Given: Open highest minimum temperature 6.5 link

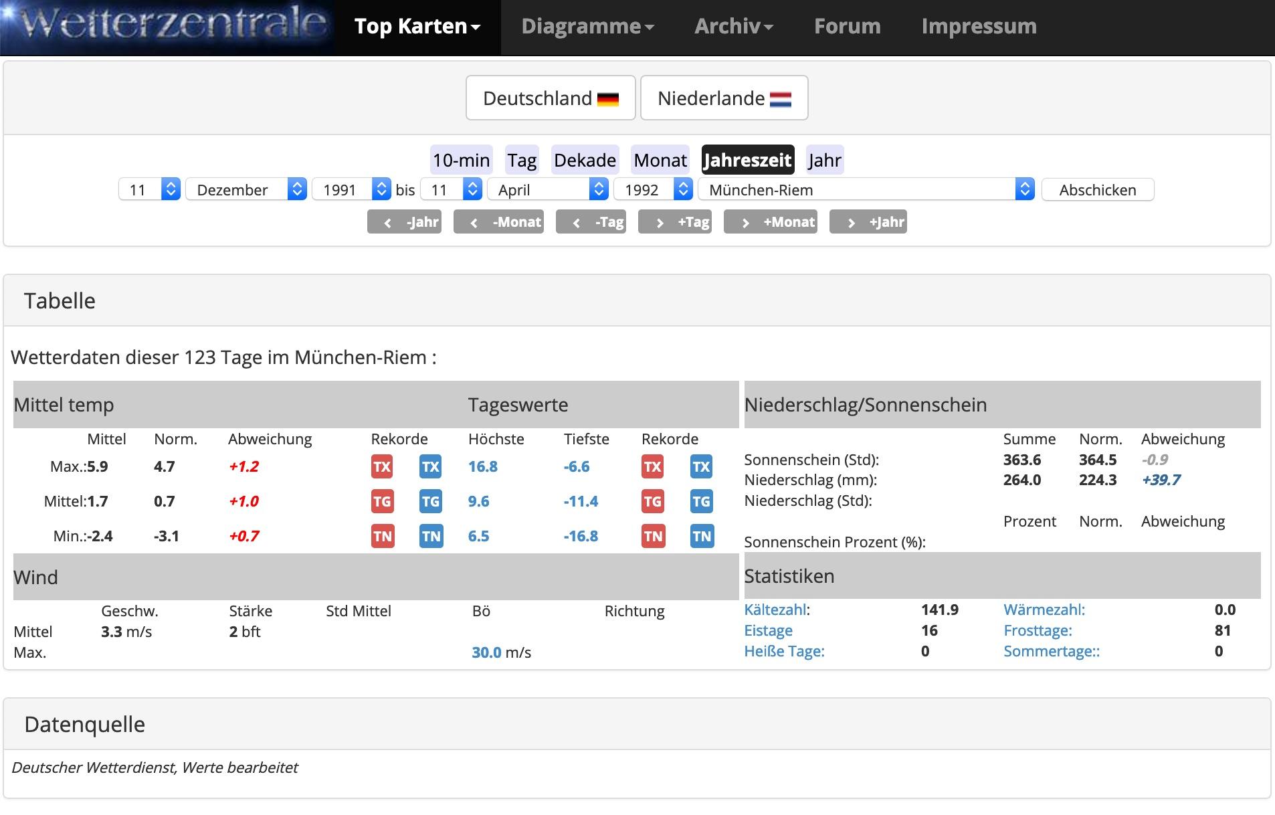Looking at the screenshot, I should (x=478, y=536).
